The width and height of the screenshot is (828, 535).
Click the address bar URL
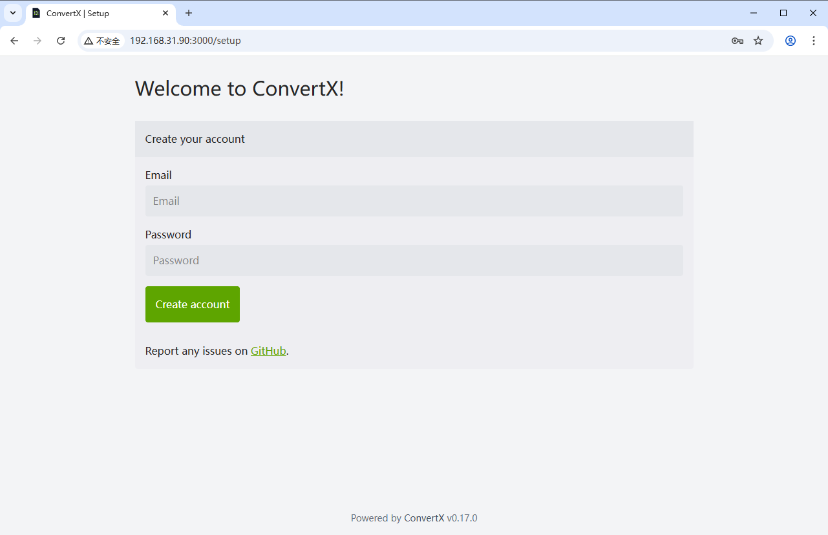(186, 41)
